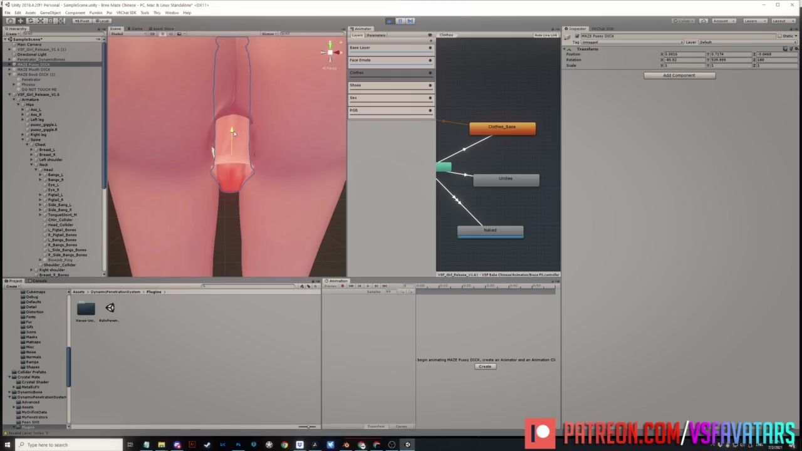Click the Step forward button
The image size is (802, 451).
click(410, 21)
